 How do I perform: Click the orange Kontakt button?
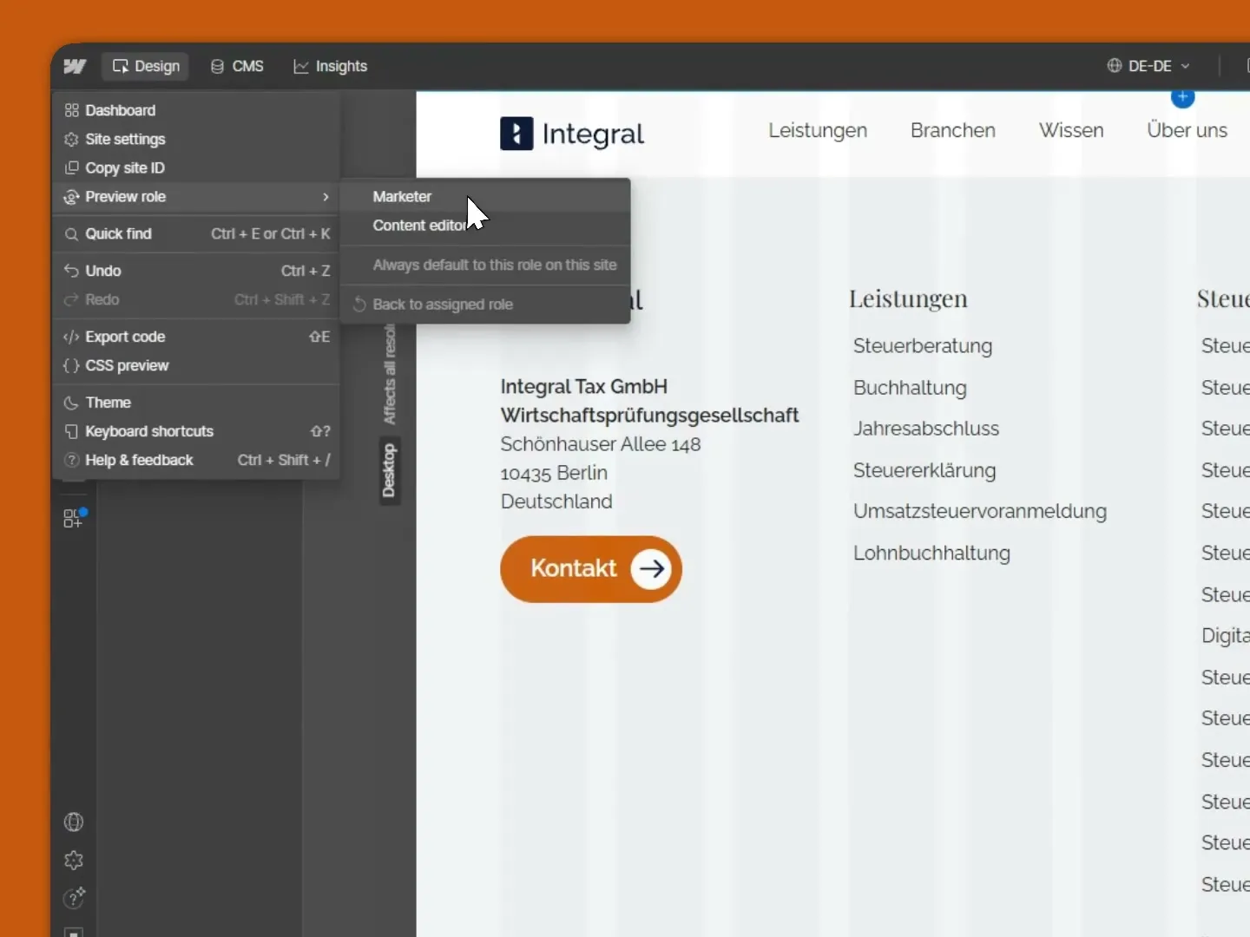click(x=591, y=569)
